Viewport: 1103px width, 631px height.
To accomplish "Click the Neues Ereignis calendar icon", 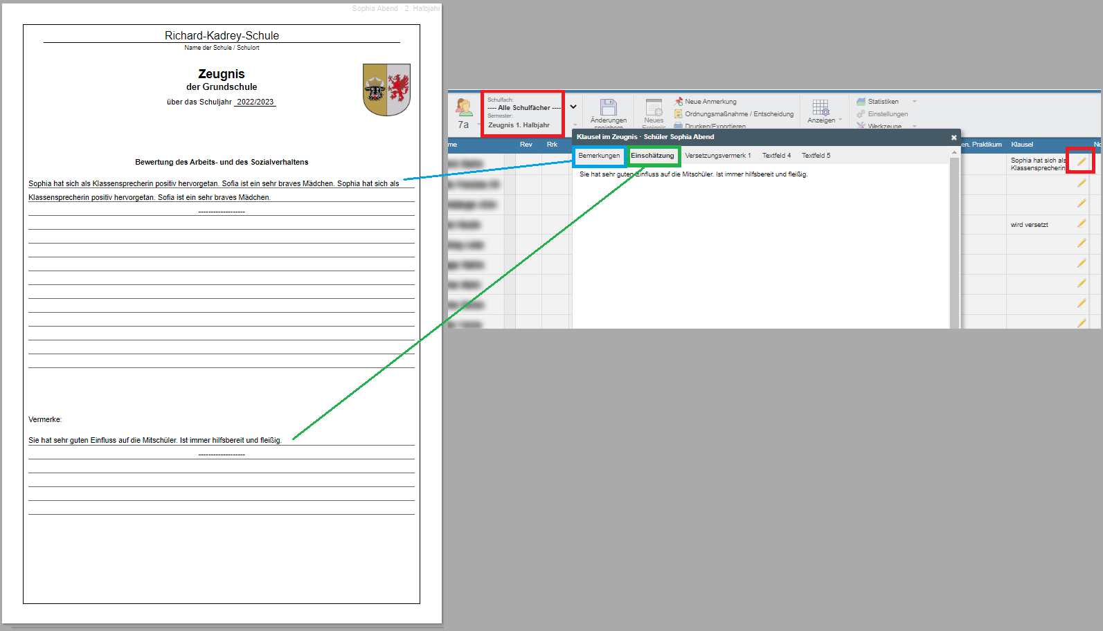I will pos(654,107).
